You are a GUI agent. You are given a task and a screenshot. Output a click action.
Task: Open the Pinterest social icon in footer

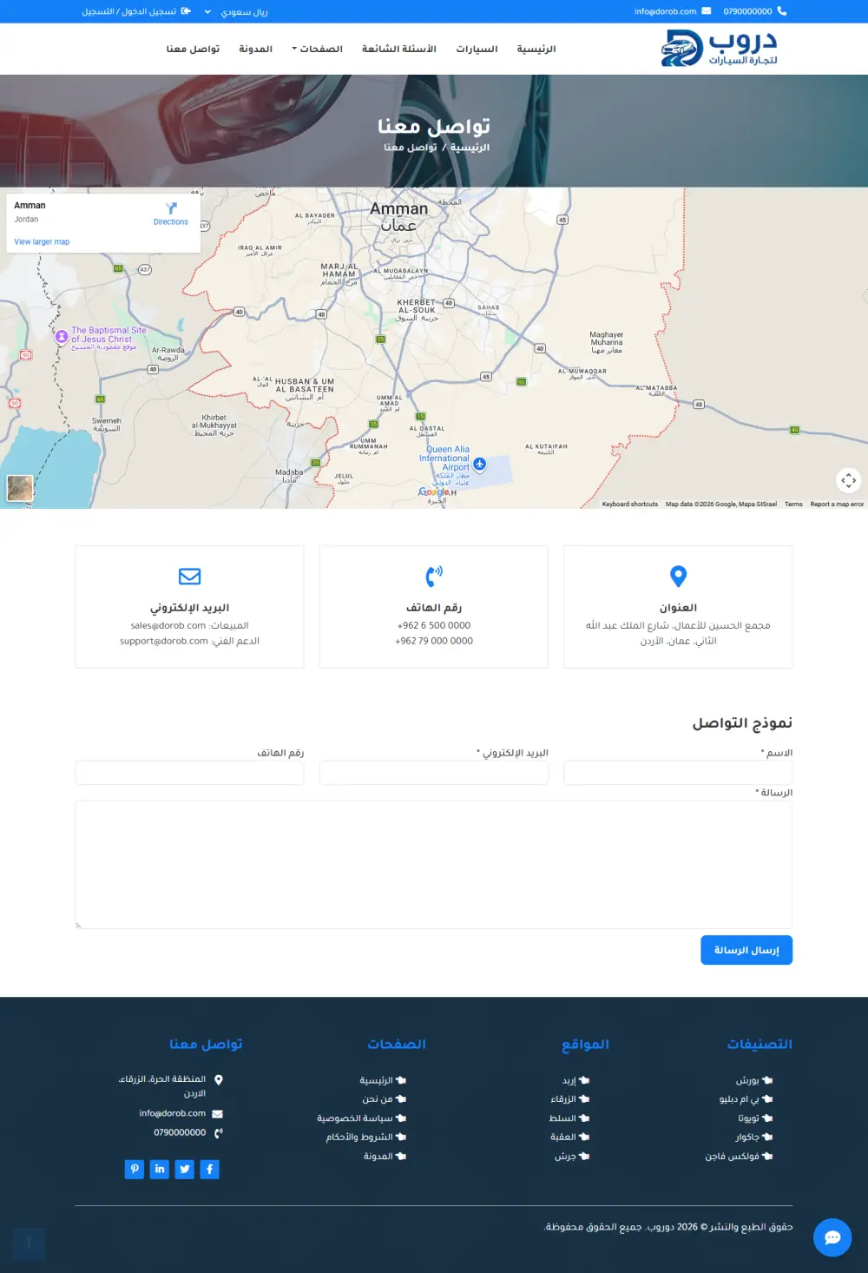tap(135, 1169)
